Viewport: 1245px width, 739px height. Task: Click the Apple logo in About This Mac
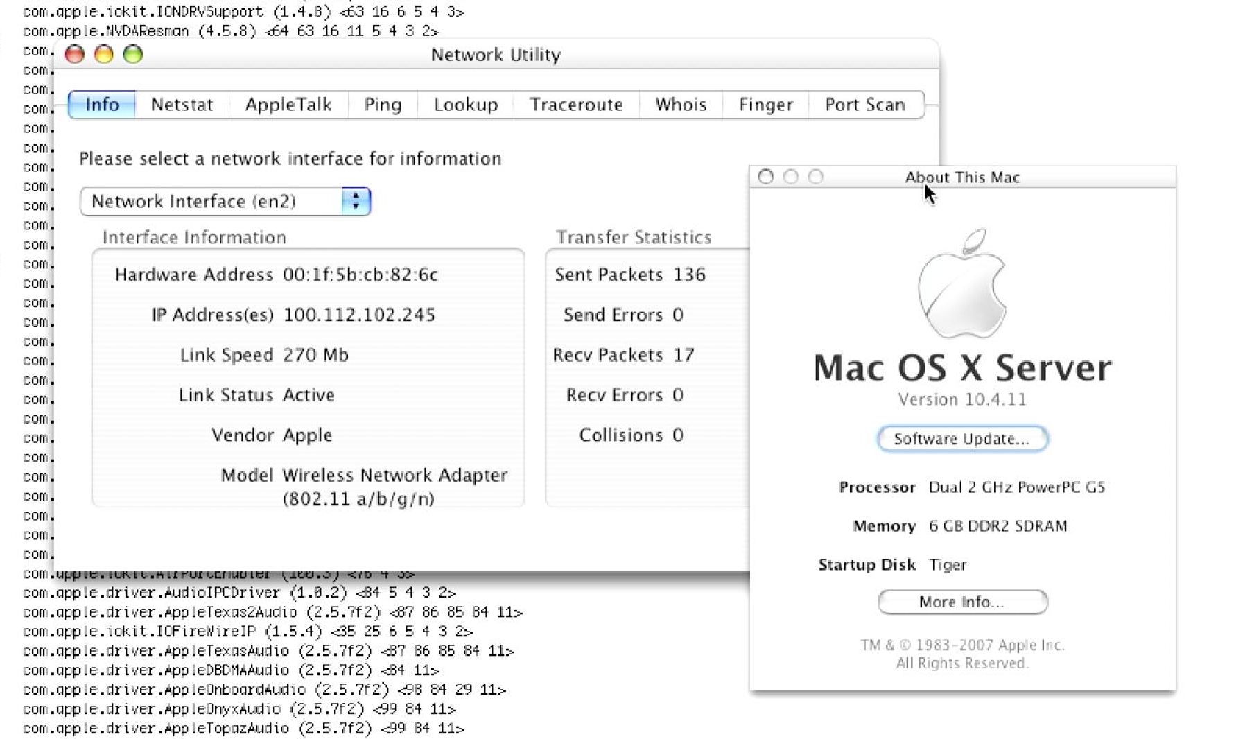tap(962, 283)
